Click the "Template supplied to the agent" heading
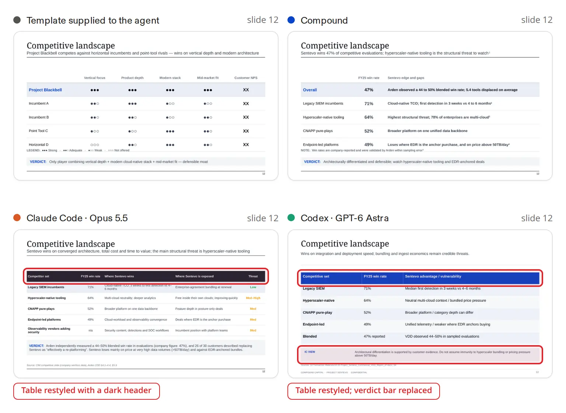 point(93,20)
